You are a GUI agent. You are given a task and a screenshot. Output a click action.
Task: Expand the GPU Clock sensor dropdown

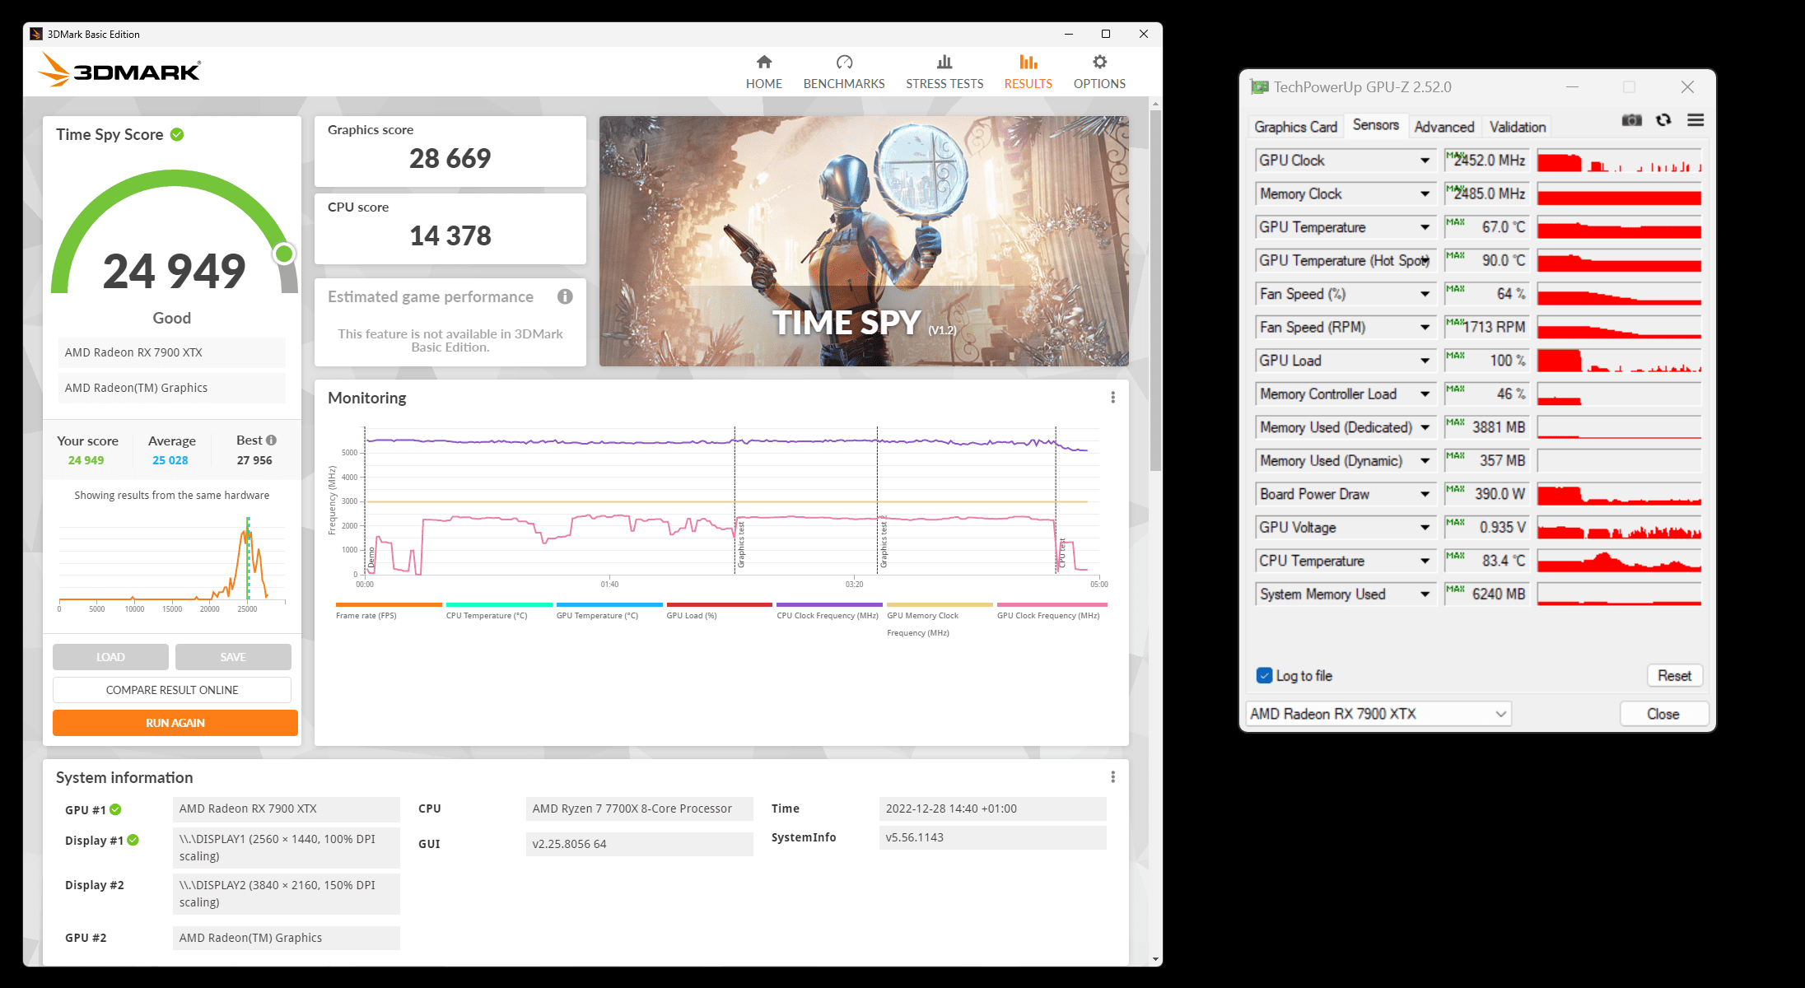point(1425,161)
